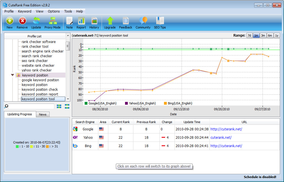This screenshot has height=182, width=284.
Task: Set chart range to 6m
Action: click(270, 35)
